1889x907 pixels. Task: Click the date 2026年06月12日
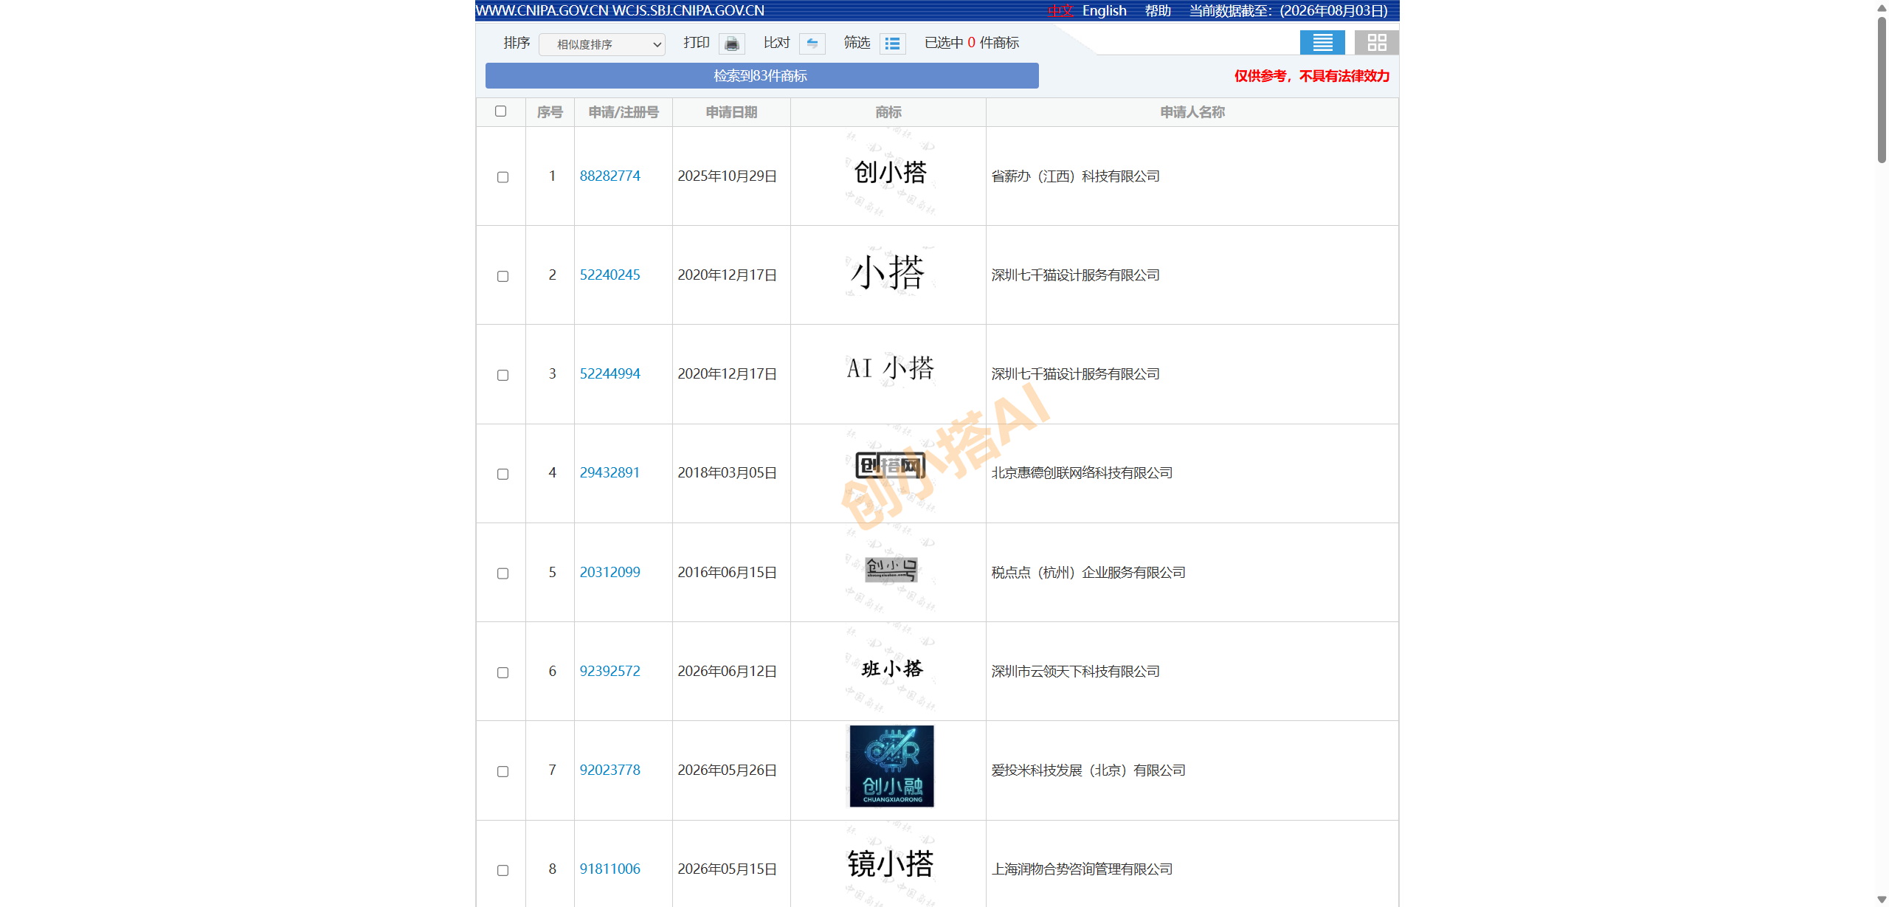pos(727,672)
